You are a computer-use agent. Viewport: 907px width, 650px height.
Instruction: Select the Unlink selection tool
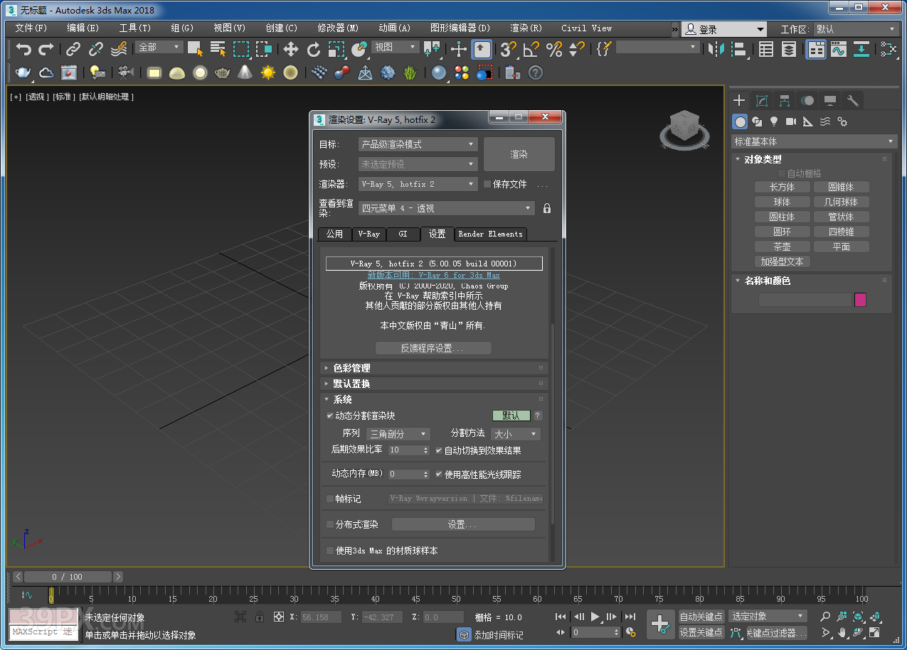96,49
